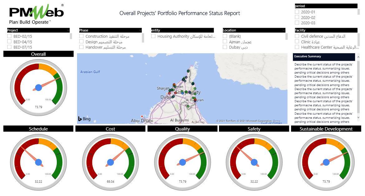Click the Safety gauge dial
Viewport: 365px width, 196px height.
(x=255, y=161)
